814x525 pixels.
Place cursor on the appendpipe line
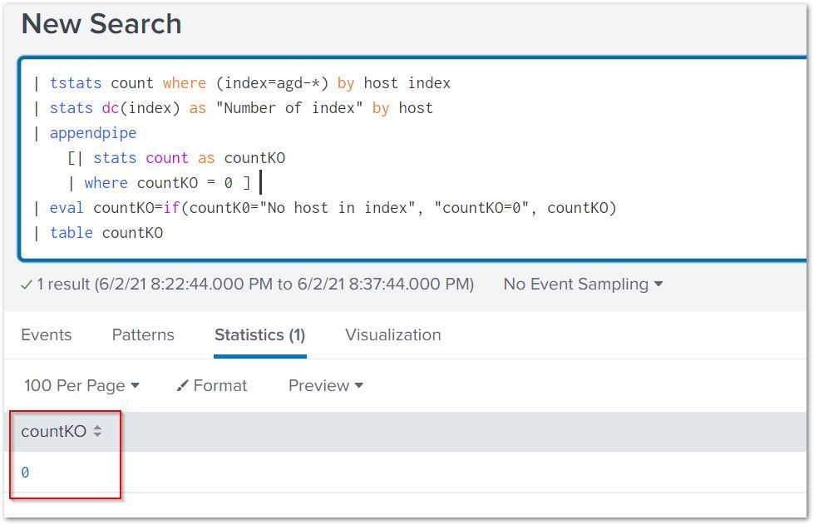(93, 133)
